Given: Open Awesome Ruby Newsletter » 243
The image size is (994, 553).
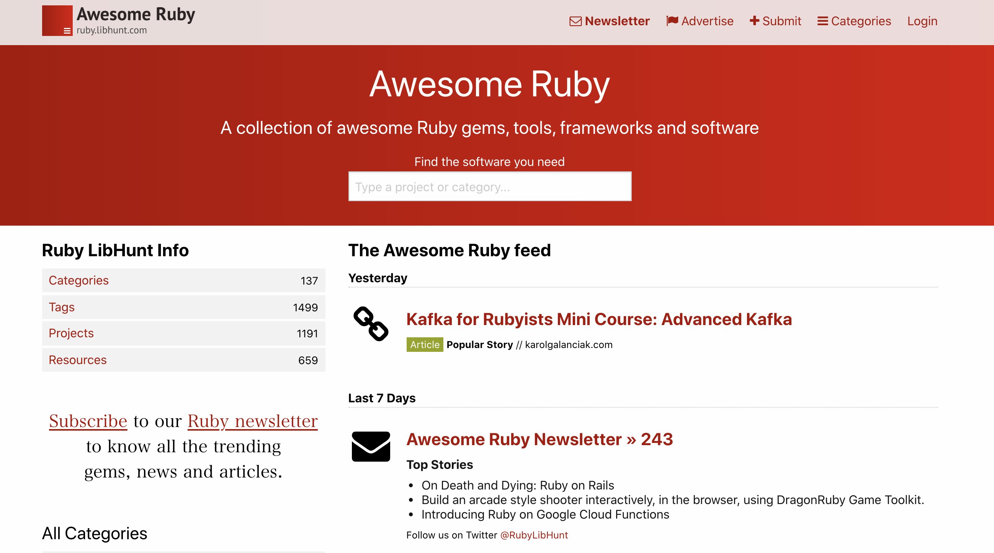Looking at the screenshot, I should [540, 439].
